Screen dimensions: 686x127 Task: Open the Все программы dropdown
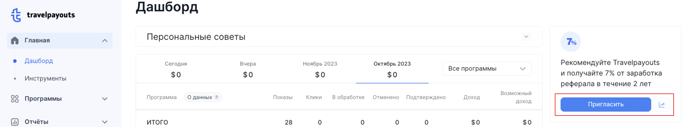487,69
